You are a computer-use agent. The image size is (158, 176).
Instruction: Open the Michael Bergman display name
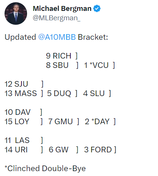coord(62,9)
